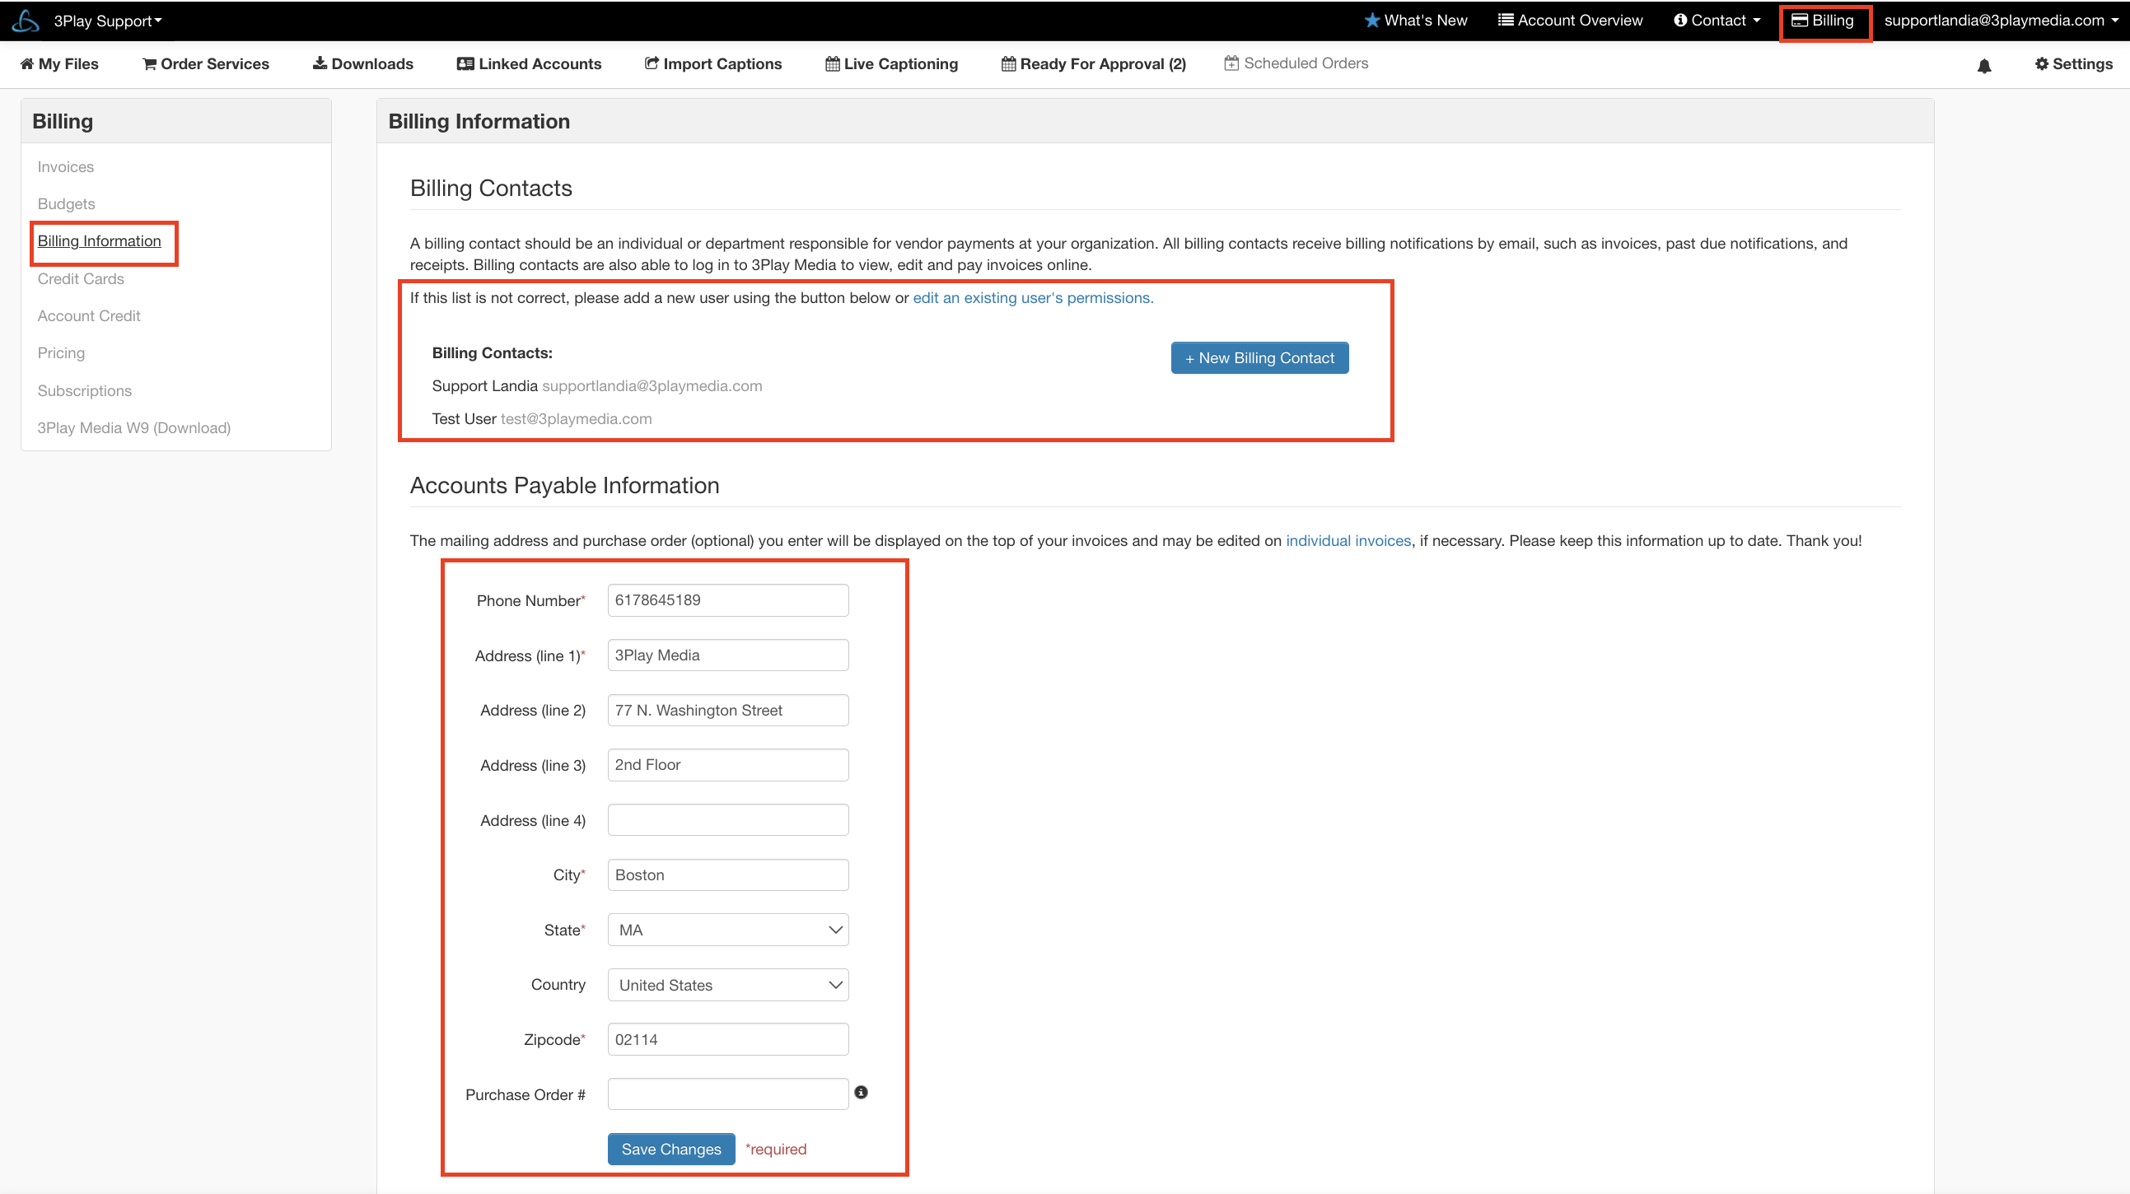Click into the Address (line 3) field

coord(727,765)
